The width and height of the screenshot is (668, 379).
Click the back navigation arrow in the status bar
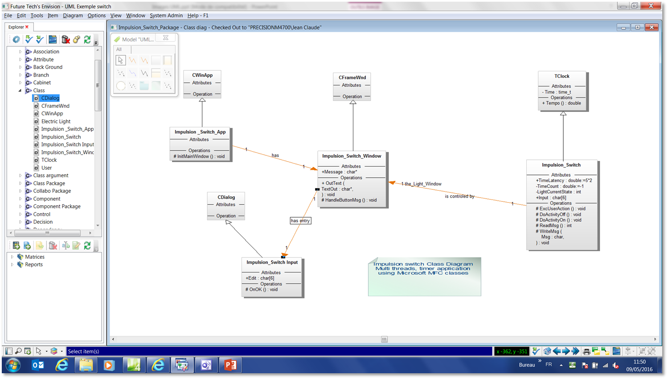[x=557, y=351]
